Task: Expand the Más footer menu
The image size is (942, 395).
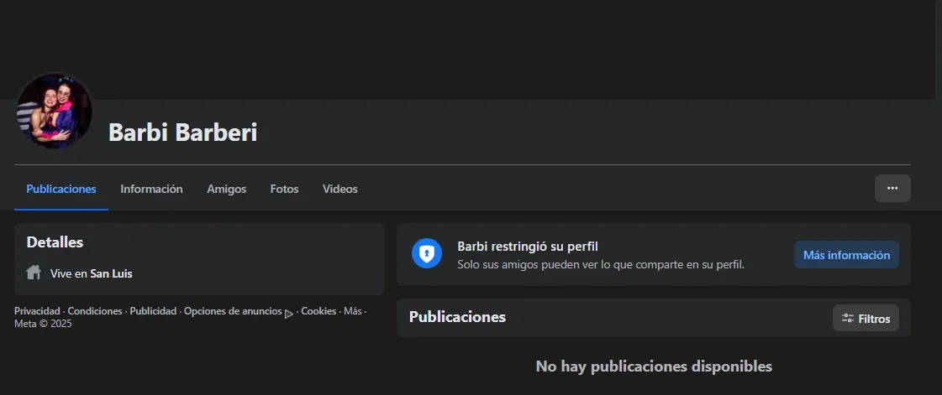Action: pos(352,311)
